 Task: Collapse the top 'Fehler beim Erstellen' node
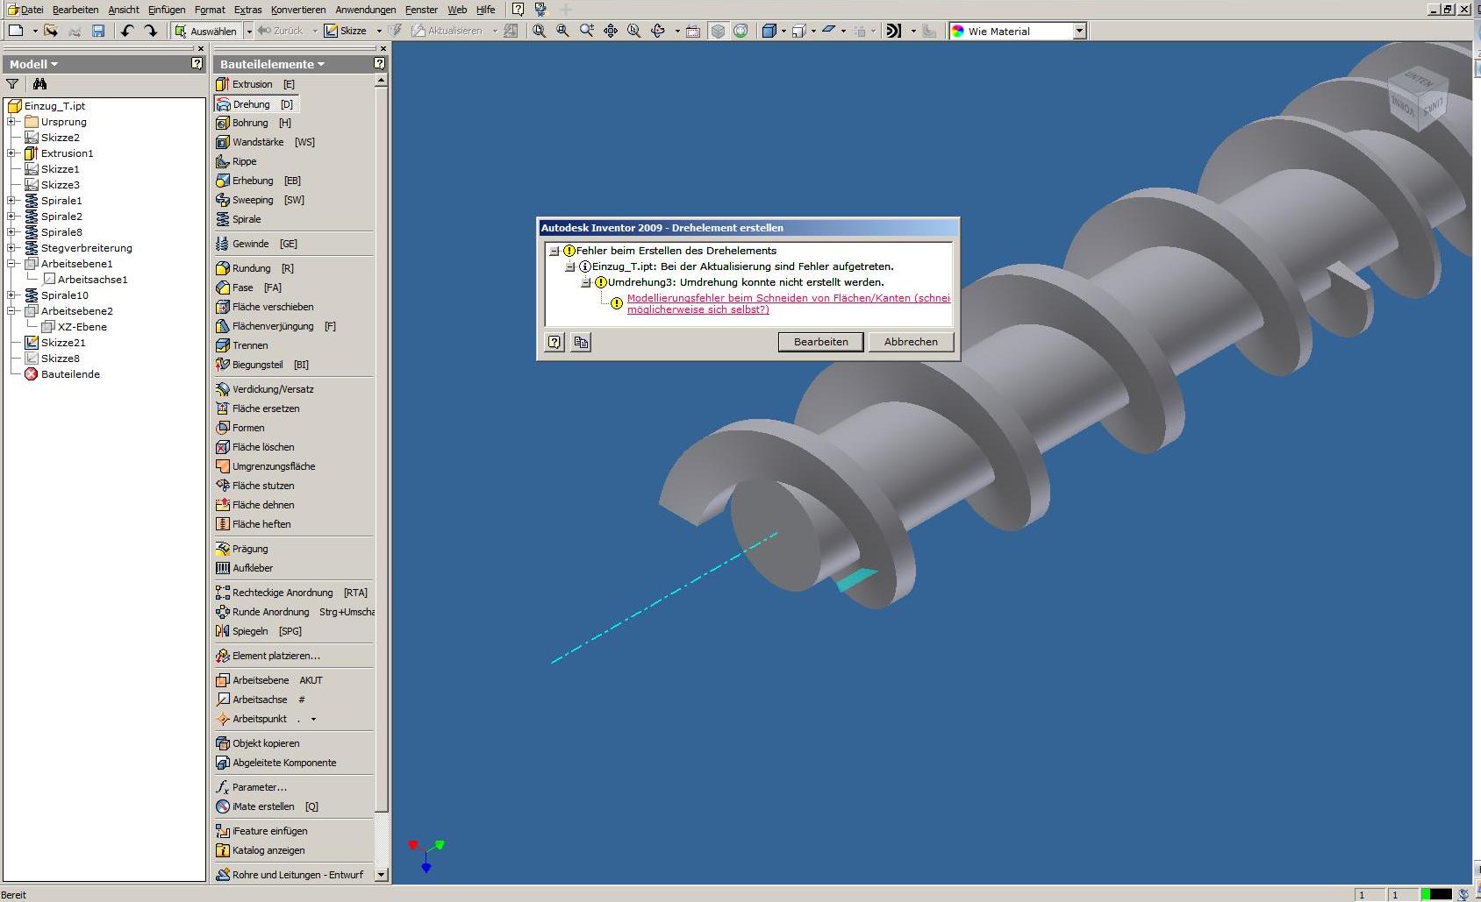click(x=554, y=251)
